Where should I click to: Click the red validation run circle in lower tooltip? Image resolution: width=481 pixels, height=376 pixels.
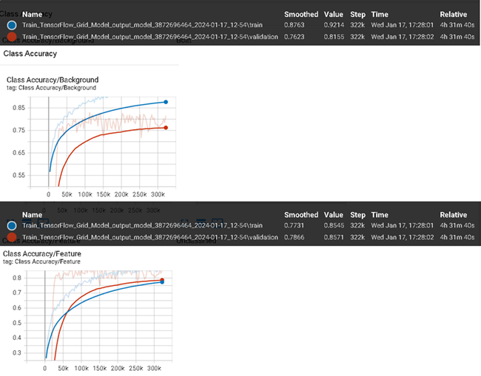coord(12,237)
